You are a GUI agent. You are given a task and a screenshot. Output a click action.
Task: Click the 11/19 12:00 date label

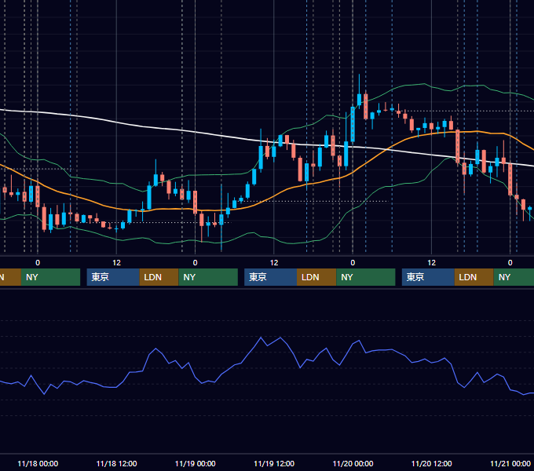(x=274, y=463)
